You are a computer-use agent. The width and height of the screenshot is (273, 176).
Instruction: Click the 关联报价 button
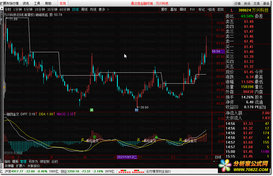pyautogui.click(x=34, y=166)
